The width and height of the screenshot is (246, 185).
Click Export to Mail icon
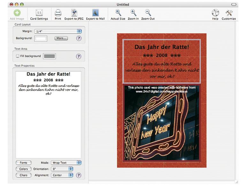click(95, 13)
